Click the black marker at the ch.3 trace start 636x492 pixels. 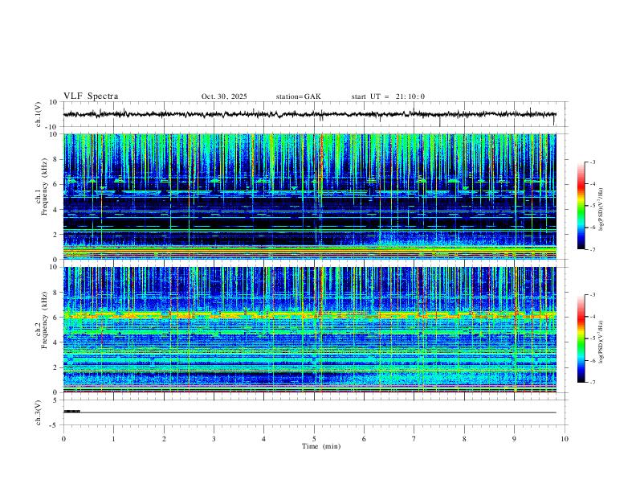[71, 412]
